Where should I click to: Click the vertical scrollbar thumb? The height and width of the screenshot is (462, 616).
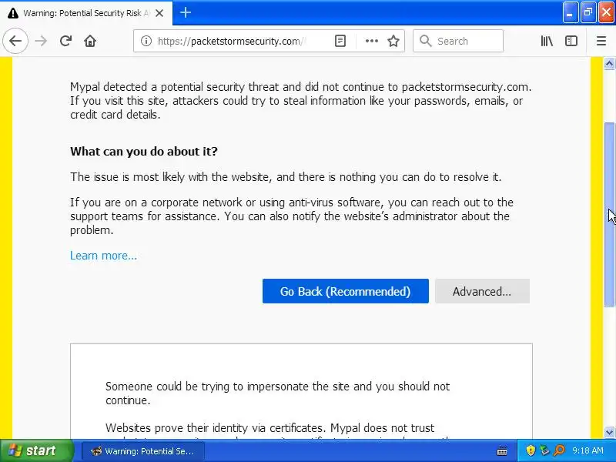609,215
